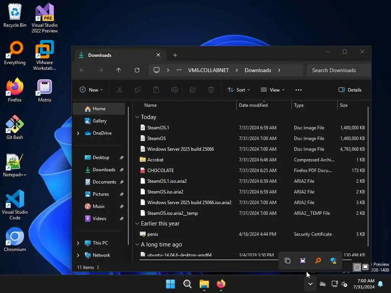Collapse the A long time ago group
391x293 pixels.
(x=137, y=245)
